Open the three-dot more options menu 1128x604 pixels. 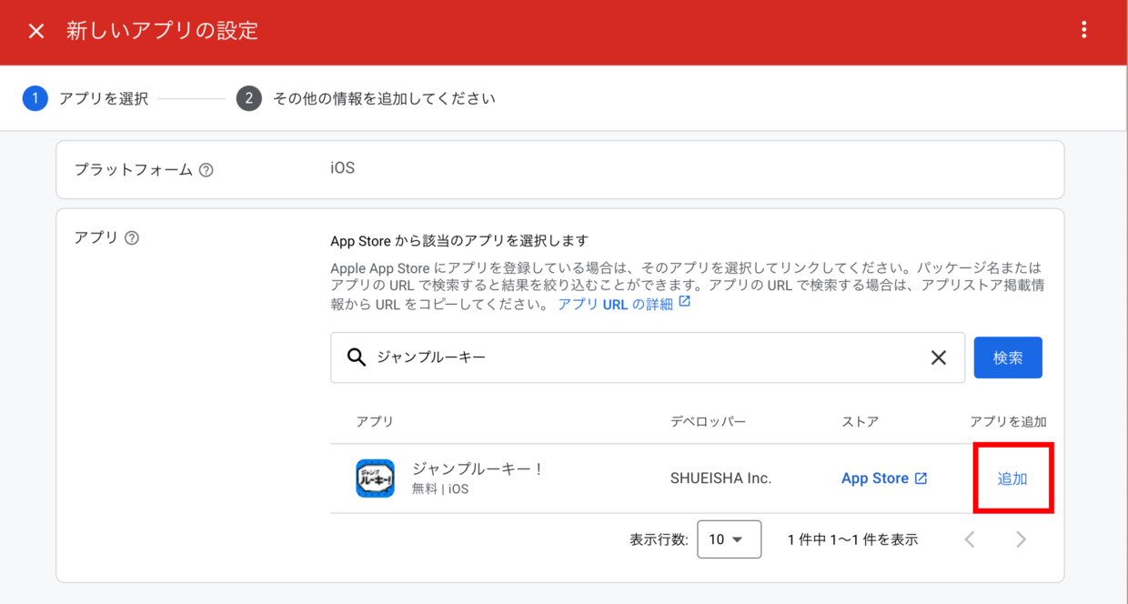coord(1083,30)
